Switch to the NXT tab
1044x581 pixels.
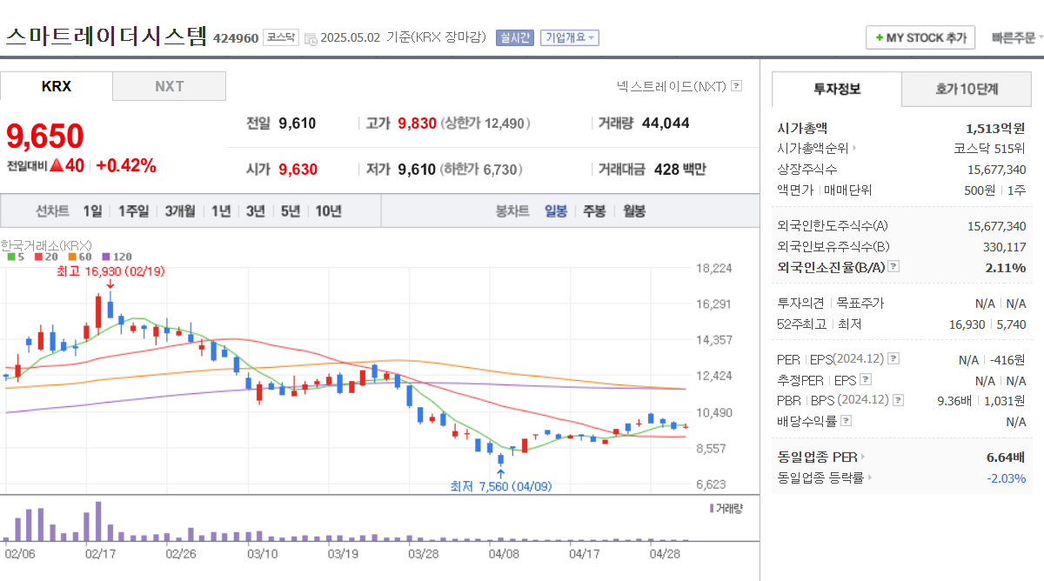click(169, 87)
